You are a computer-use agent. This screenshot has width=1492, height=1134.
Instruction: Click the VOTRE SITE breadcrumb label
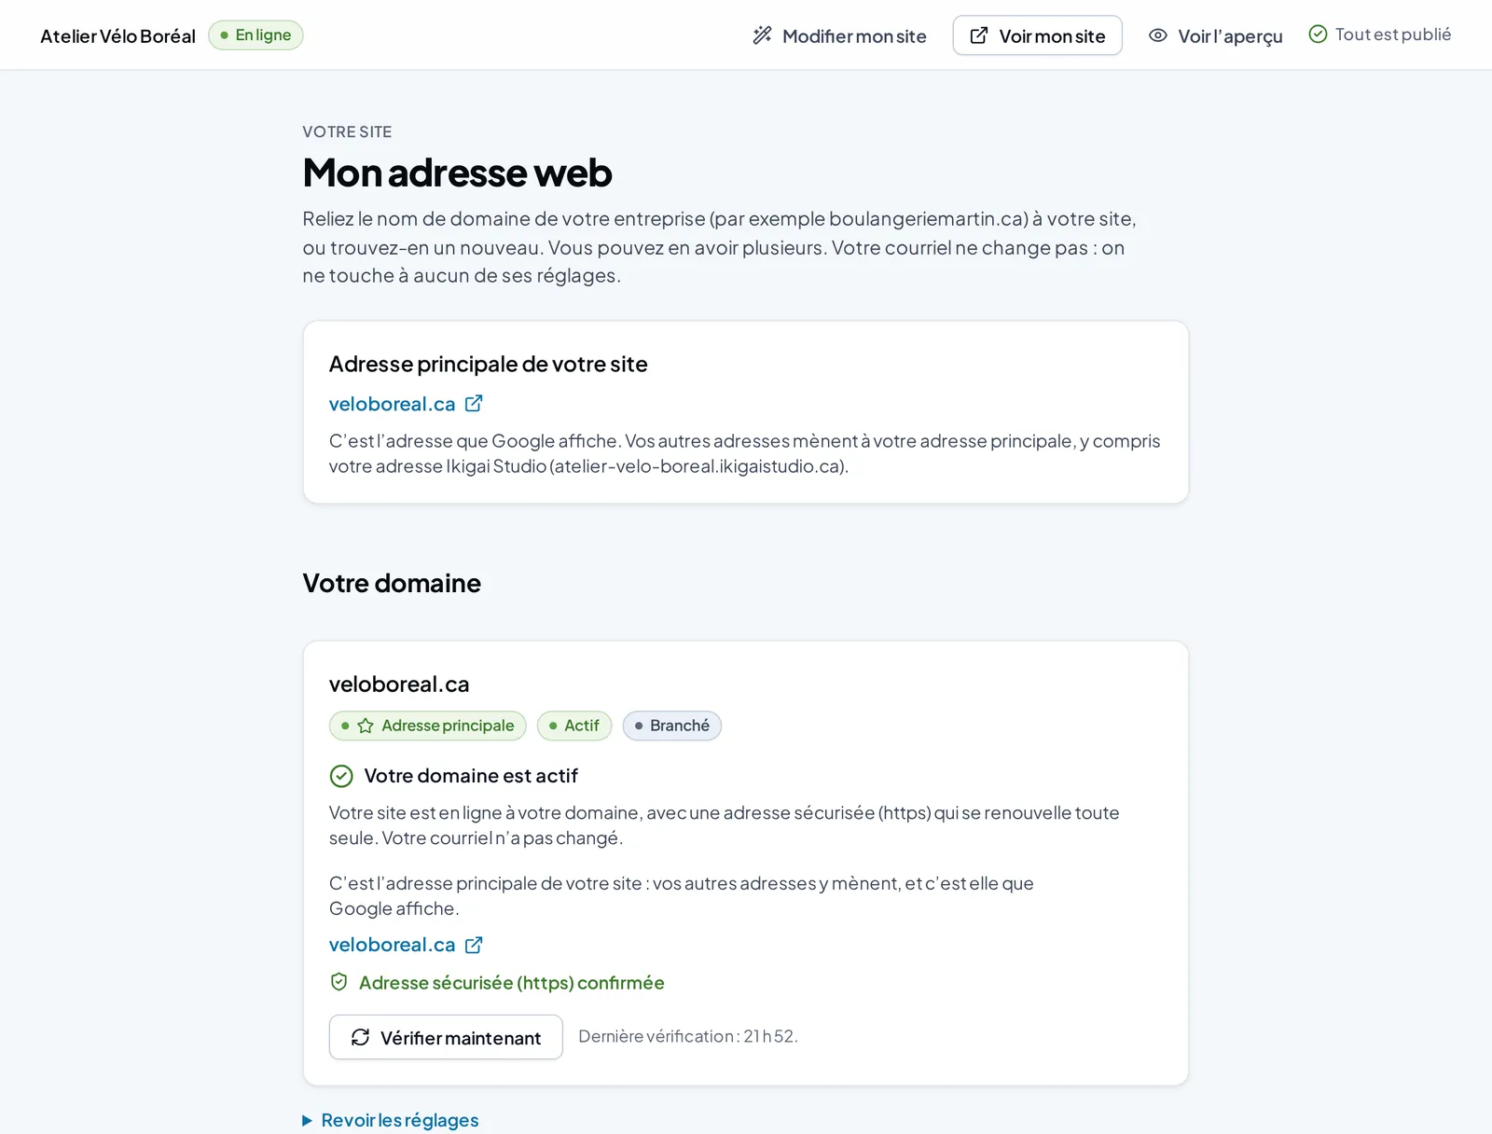pos(347,131)
